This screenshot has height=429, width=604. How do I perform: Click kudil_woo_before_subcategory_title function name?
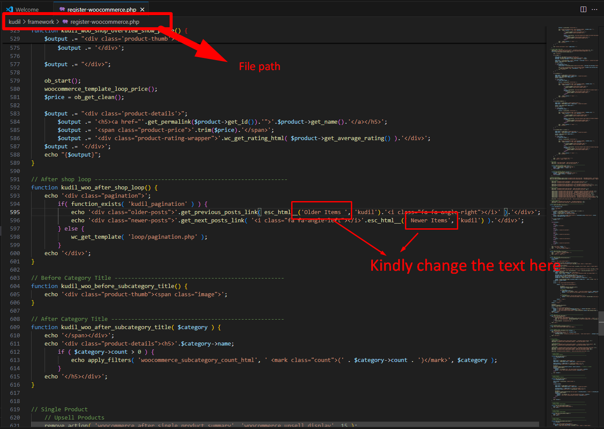(118, 286)
